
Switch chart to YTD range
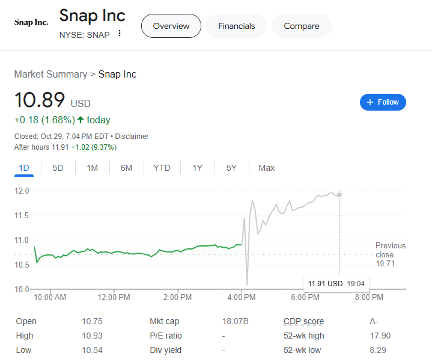click(162, 168)
